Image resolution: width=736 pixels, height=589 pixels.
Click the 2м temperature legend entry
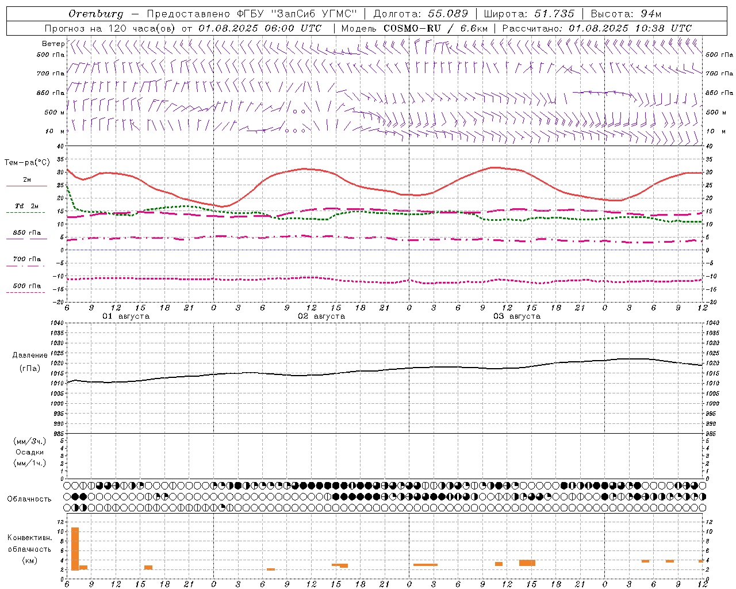[x=27, y=179]
